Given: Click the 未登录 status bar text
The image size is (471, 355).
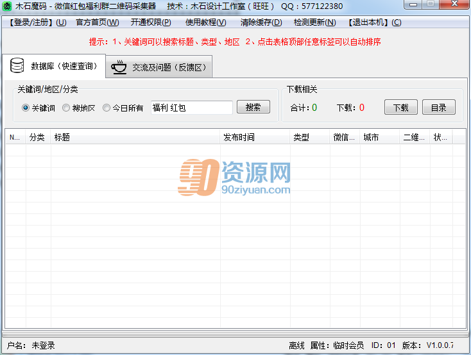Looking at the screenshot, I should (43, 345).
